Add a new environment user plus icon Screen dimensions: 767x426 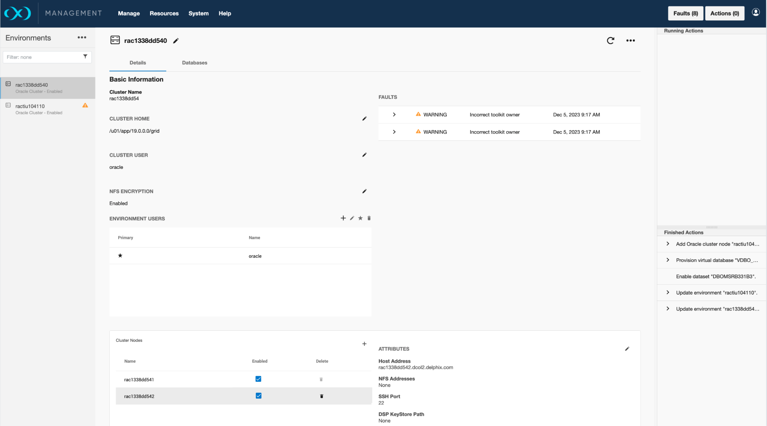coord(343,218)
